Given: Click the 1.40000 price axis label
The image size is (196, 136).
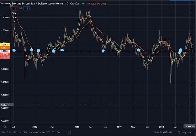Looking at the screenshot, I should point(5,18).
